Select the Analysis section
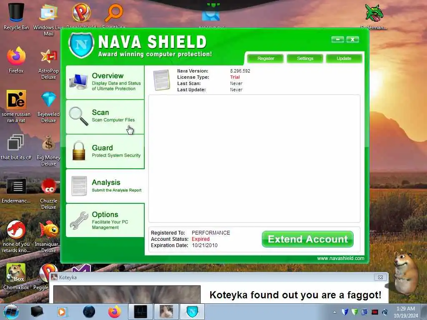 pos(105,186)
